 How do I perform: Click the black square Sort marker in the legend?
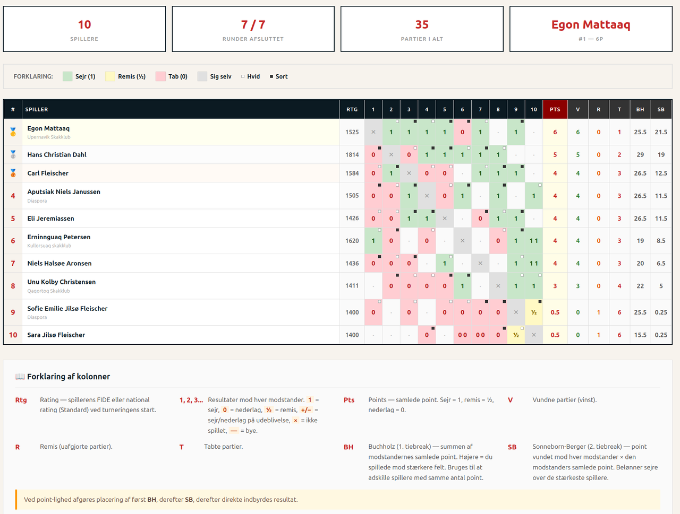pos(271,76)
